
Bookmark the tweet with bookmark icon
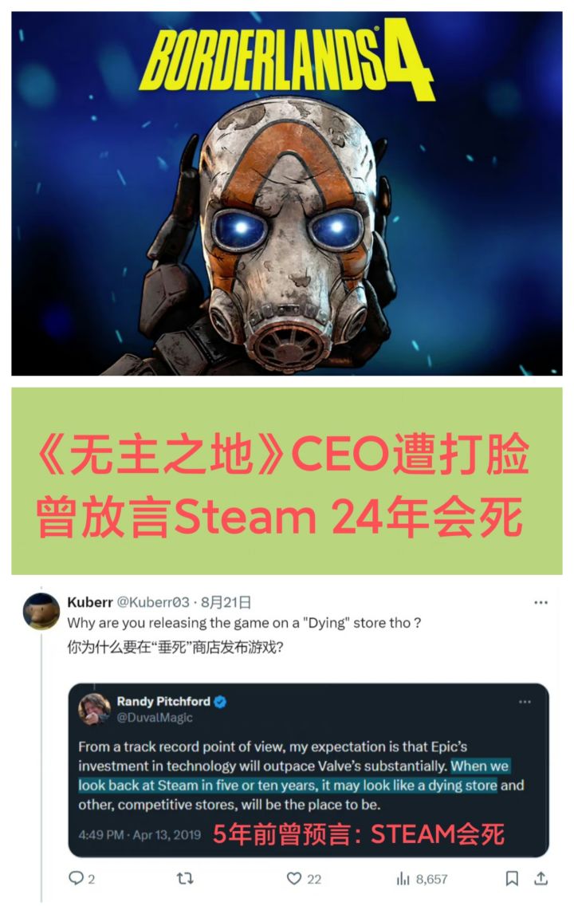click(512, 878)
